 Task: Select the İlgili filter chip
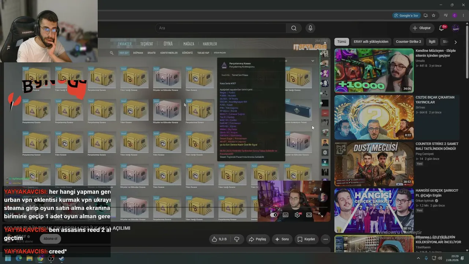pyautogui.click(x=432, y=42)
